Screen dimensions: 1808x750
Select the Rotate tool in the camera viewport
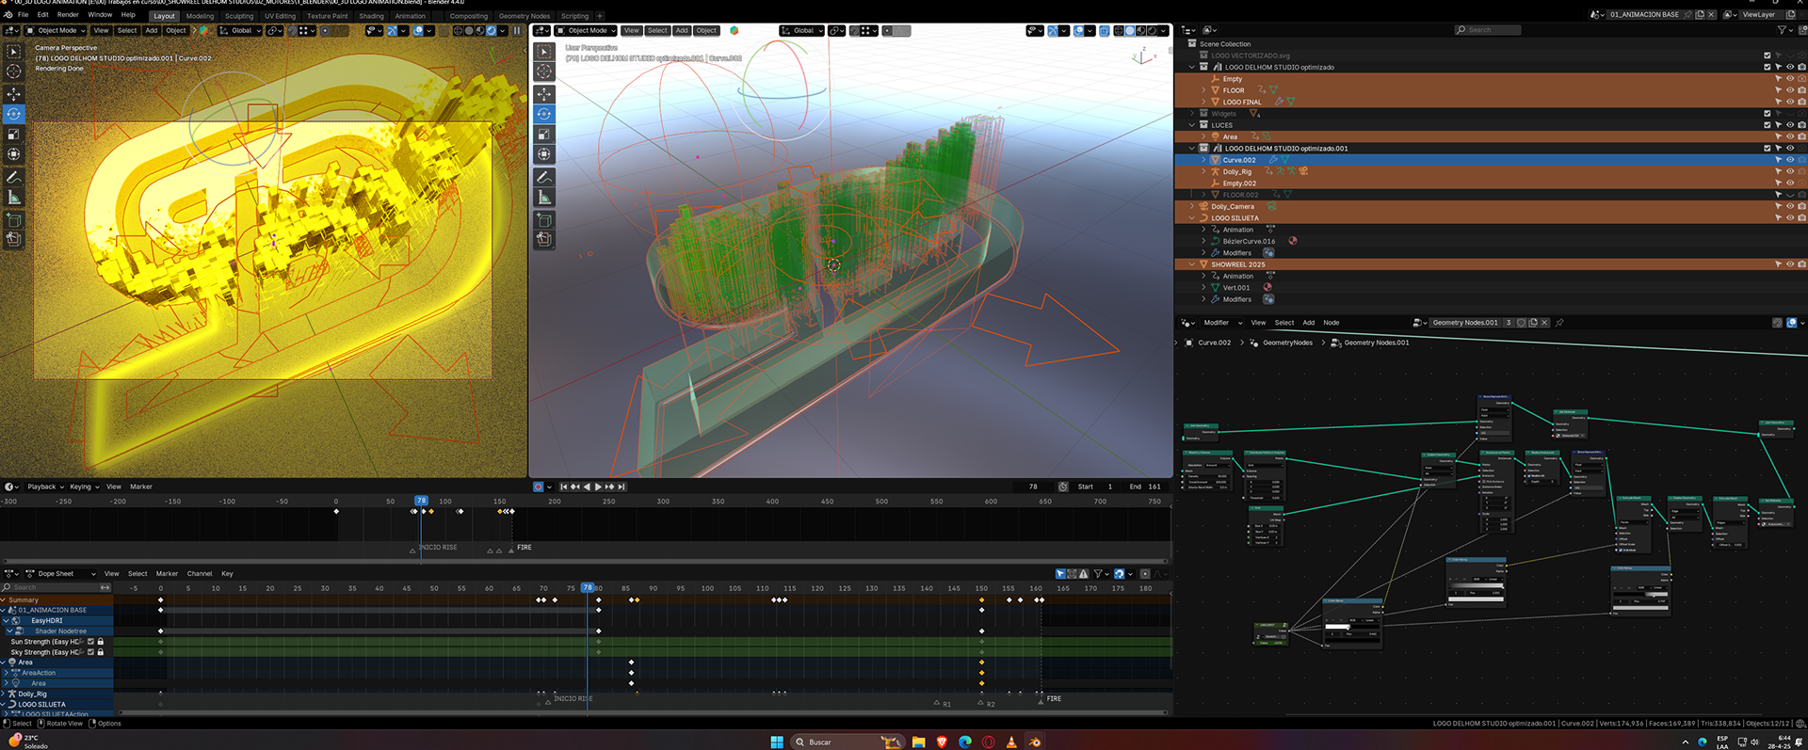tap(14, 114)
